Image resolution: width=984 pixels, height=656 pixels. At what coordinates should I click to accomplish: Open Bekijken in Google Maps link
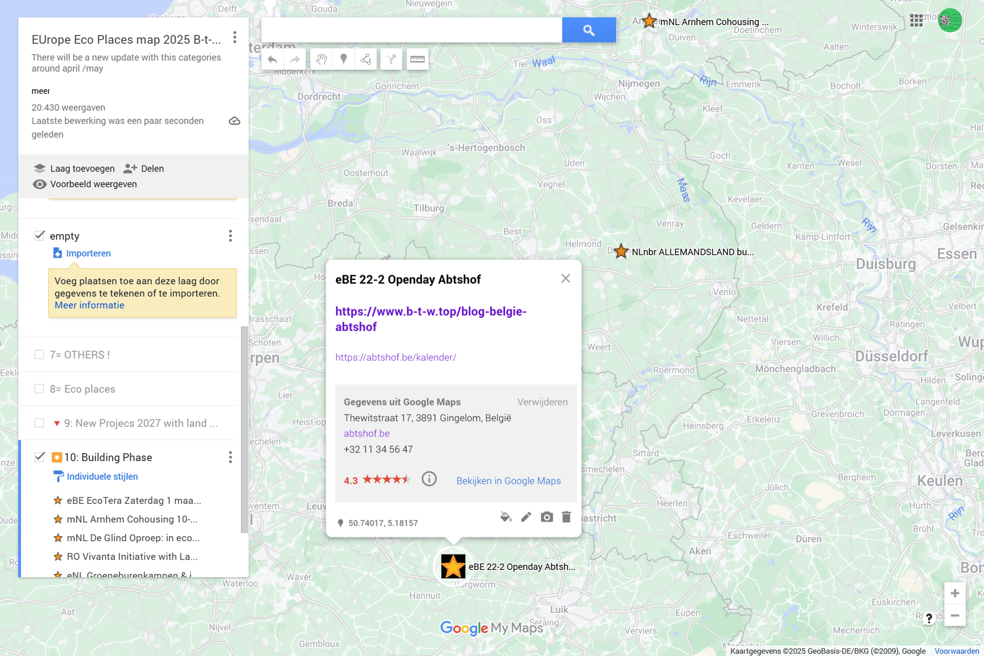(x=508, y=481)
